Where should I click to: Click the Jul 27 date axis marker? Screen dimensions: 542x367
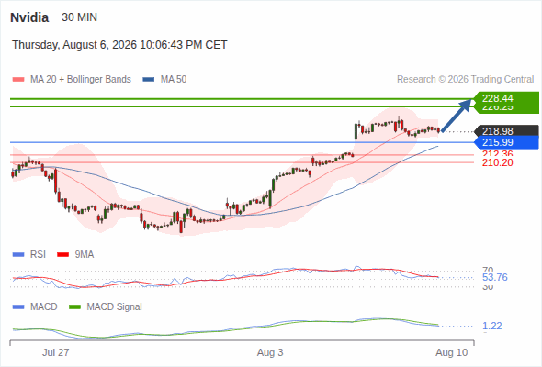click(x=56, y=352)
